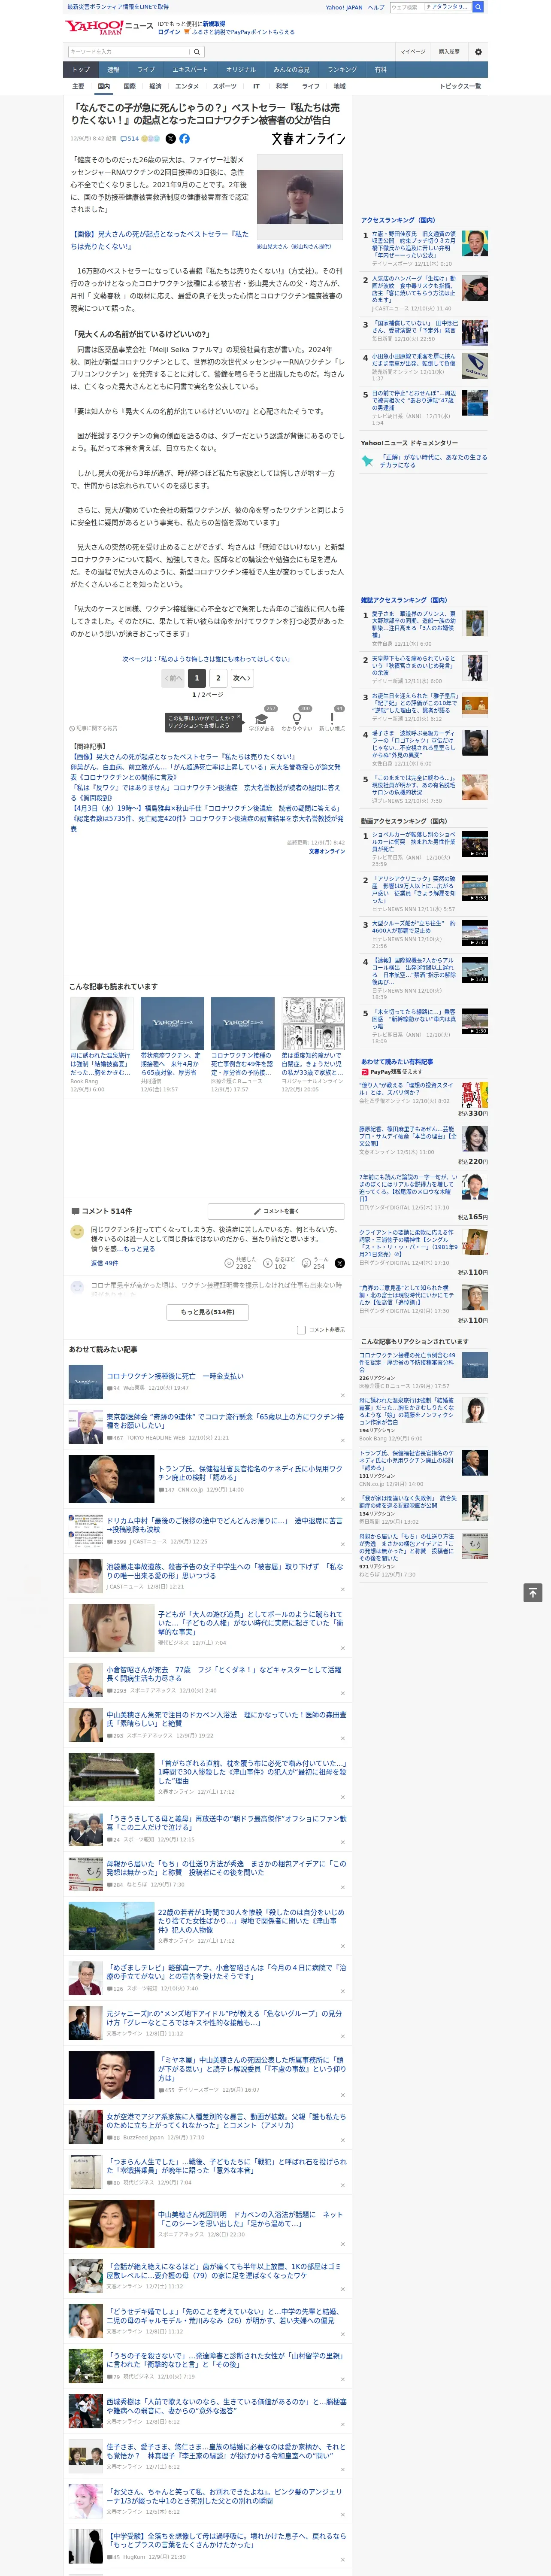Viewport: 551px width, 2576px height.
Task: Open the コロナワクチン接種後に死亡 一時金支払い article
Action: click(175, 1376)
